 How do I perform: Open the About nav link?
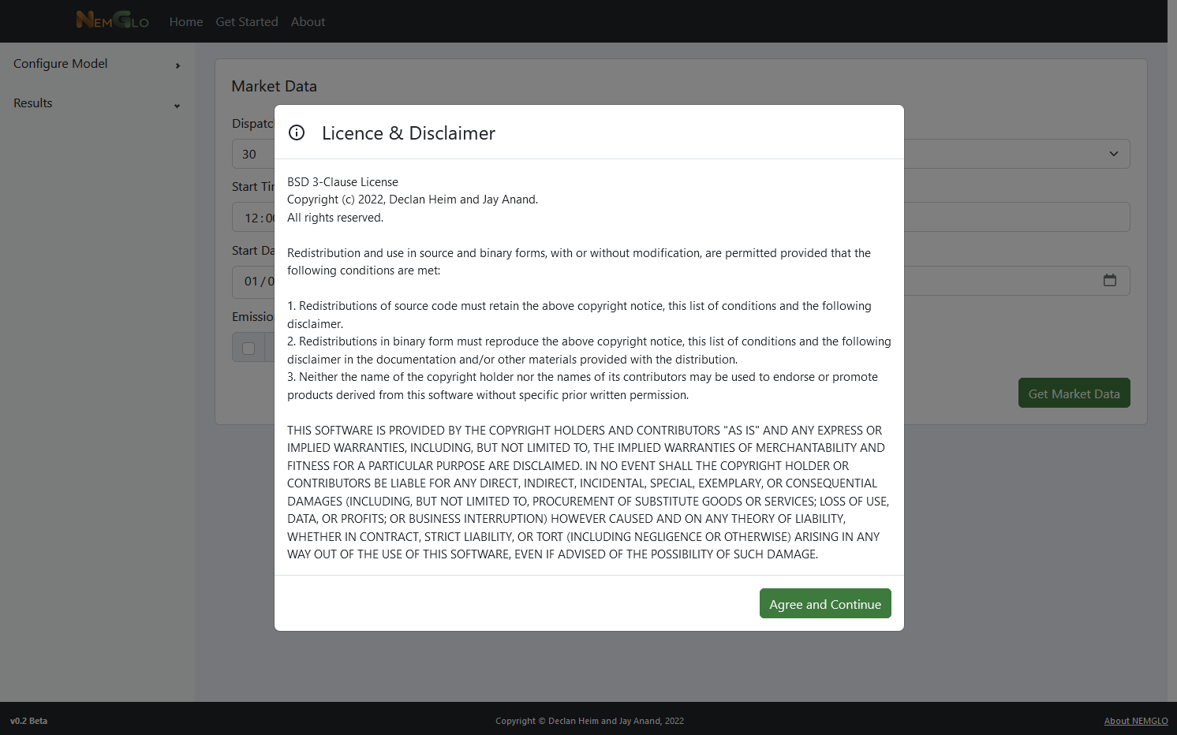coord(308,22)
